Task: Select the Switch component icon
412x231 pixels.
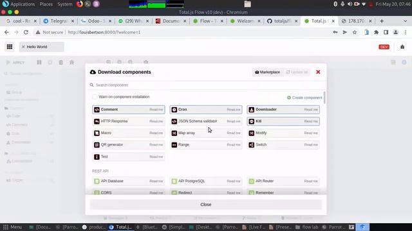Action: (x=252, y=145)
